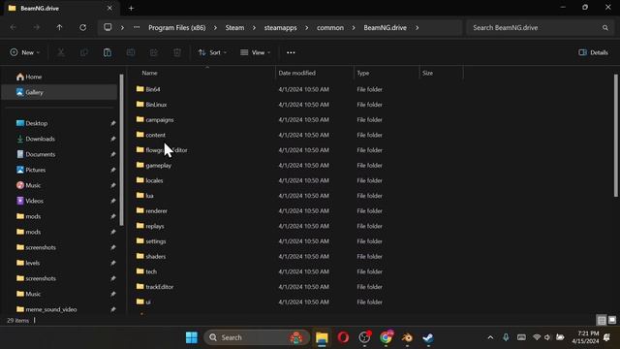The height and width of the screenshot is (349, 620).
Task: Click the This PC monitor icon in address bar
Action: coord(108,27)
